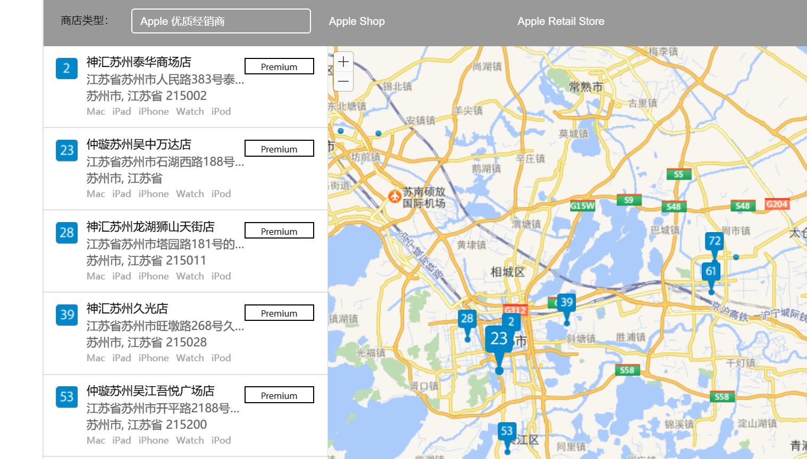Select map marker 72
This screenshot has height=459, width=807.
[714, 242]
